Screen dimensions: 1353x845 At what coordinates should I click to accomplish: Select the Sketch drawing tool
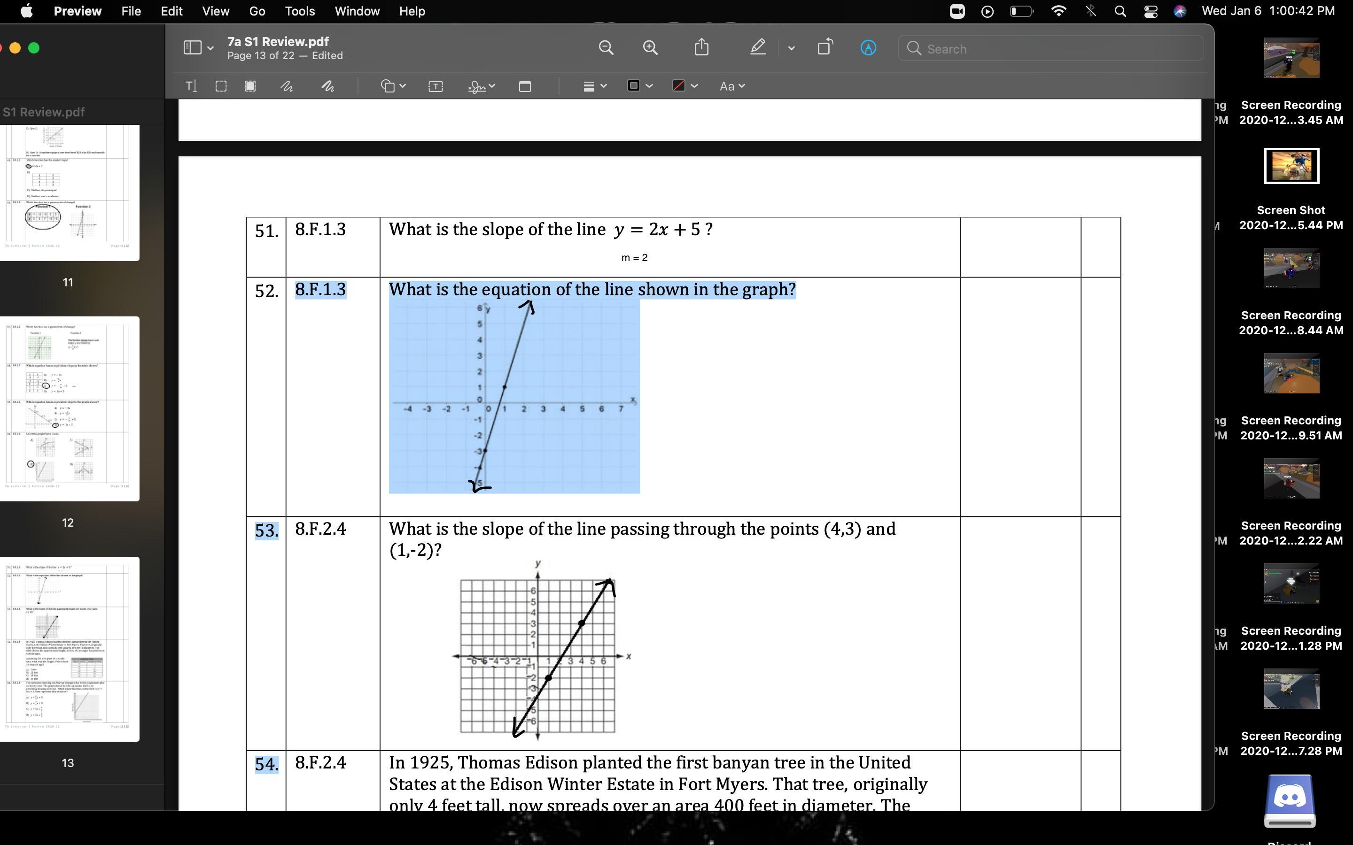(x=286, y=86)
